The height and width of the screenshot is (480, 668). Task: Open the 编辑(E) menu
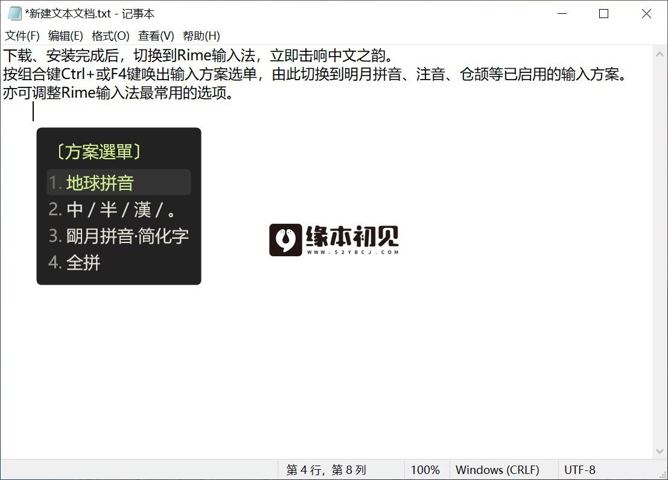(66, 36)
